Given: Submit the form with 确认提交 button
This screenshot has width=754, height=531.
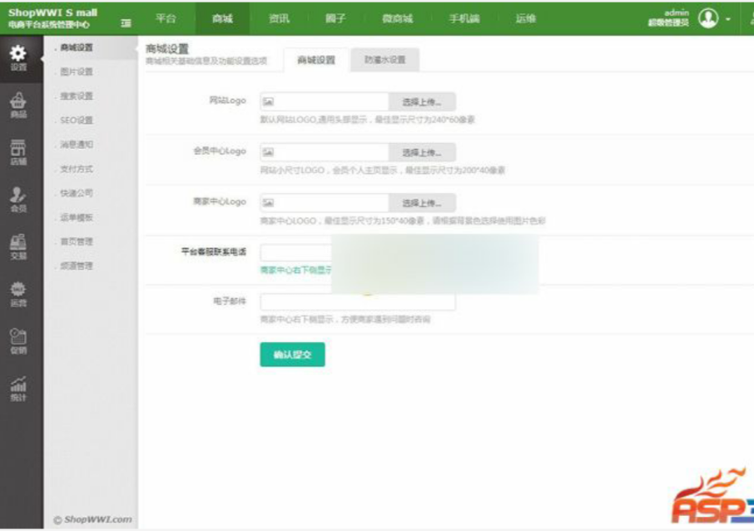Looking at the screenshot, I should [x=292, y=354].
